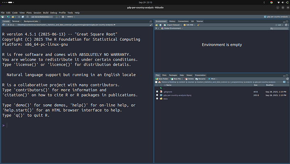The image size is (290, 164).
Task: Open the volume control in top bar
Action: coord(283,2)
